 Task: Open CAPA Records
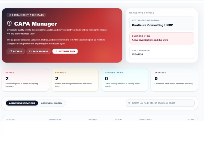click(x=38, y=51)
